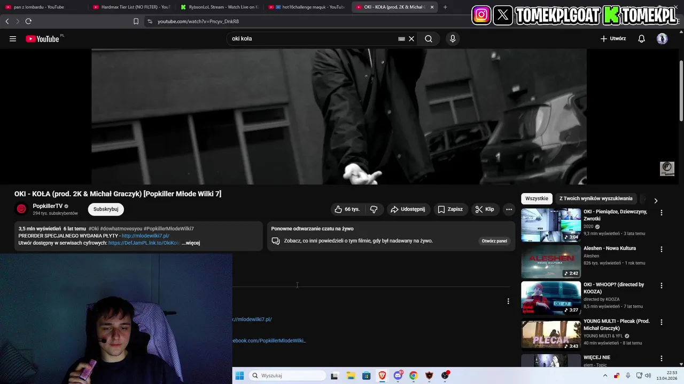Switch to Hardmax Tier List tab
This screenshot has width=684, height=384.
pyautogui.click(x=131, y=7)
